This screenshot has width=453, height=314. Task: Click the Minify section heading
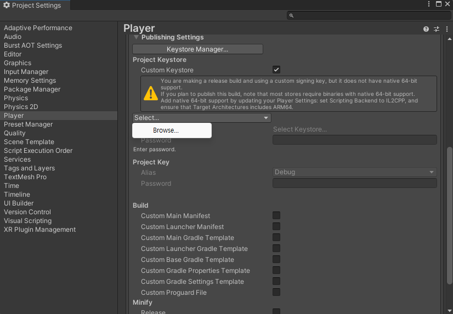click(143, 302)
